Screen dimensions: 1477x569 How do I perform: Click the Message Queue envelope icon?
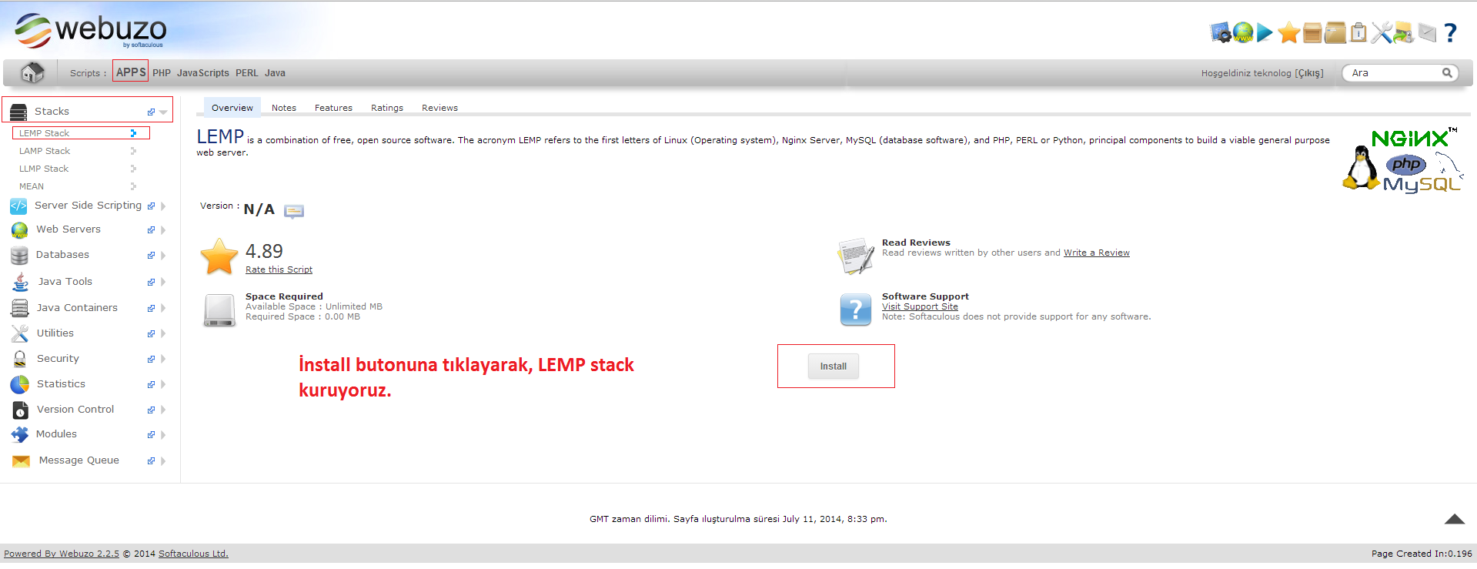coord(21,460)
